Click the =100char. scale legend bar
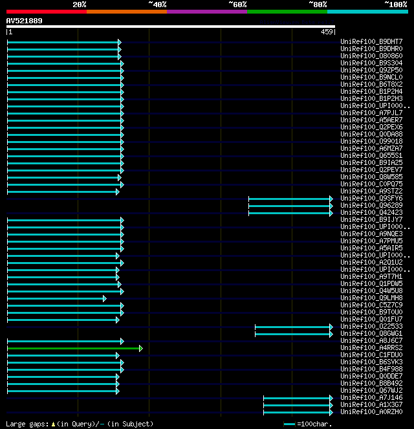414x429 pixels. coord(290,424)
